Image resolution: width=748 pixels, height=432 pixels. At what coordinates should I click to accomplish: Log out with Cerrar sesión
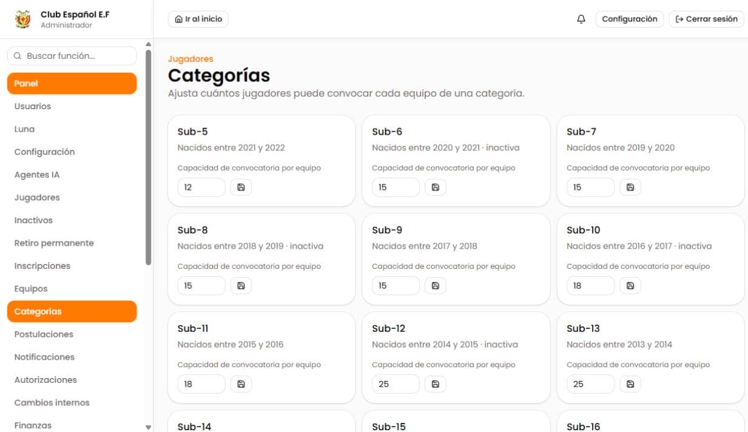pos(706,19)
